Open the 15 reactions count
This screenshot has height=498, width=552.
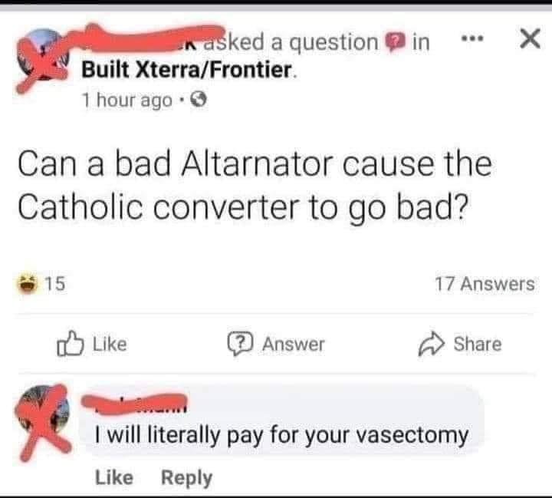click(x=54, y=284)
